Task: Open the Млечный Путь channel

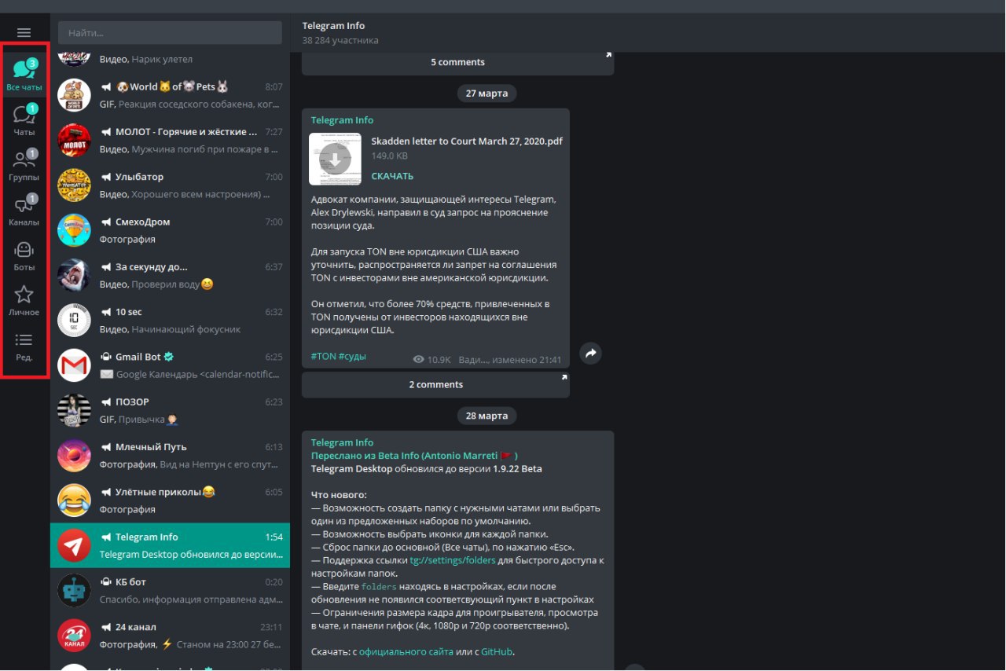Action: (170, 455)
